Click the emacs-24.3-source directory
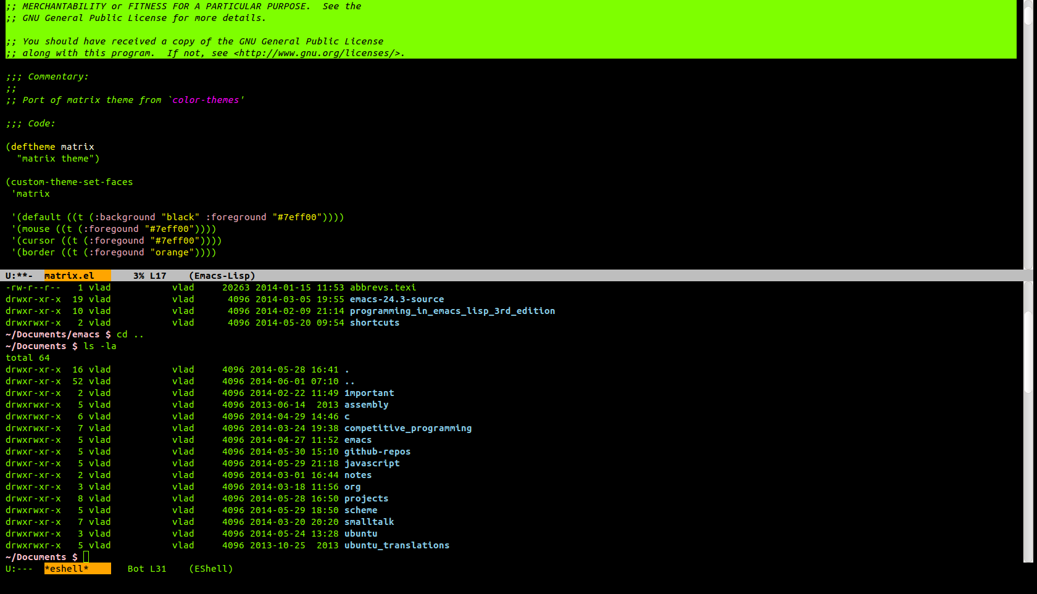1037x594 pixels. pos(397,299)
